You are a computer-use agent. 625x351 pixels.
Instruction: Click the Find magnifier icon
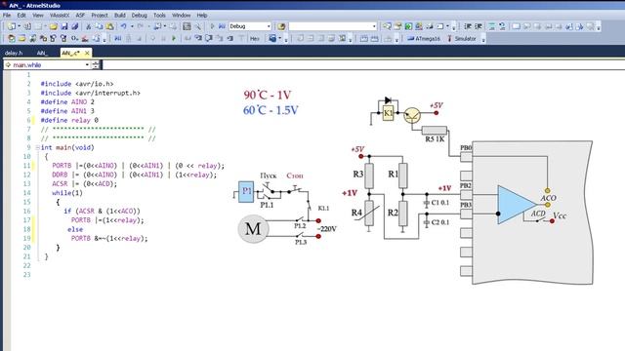point(197,26)
